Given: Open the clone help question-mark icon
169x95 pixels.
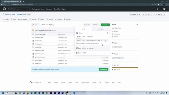Looking at the screenshot, I should click(107, 33).
